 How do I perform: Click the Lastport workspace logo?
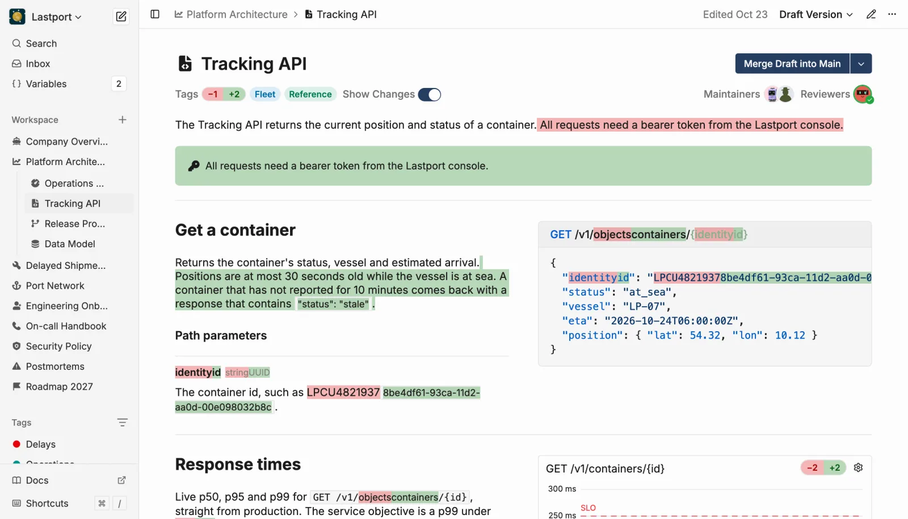[x=18, y=16]
